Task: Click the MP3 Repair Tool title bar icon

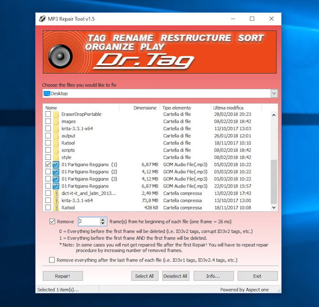Action: click(x=42, y=19)
